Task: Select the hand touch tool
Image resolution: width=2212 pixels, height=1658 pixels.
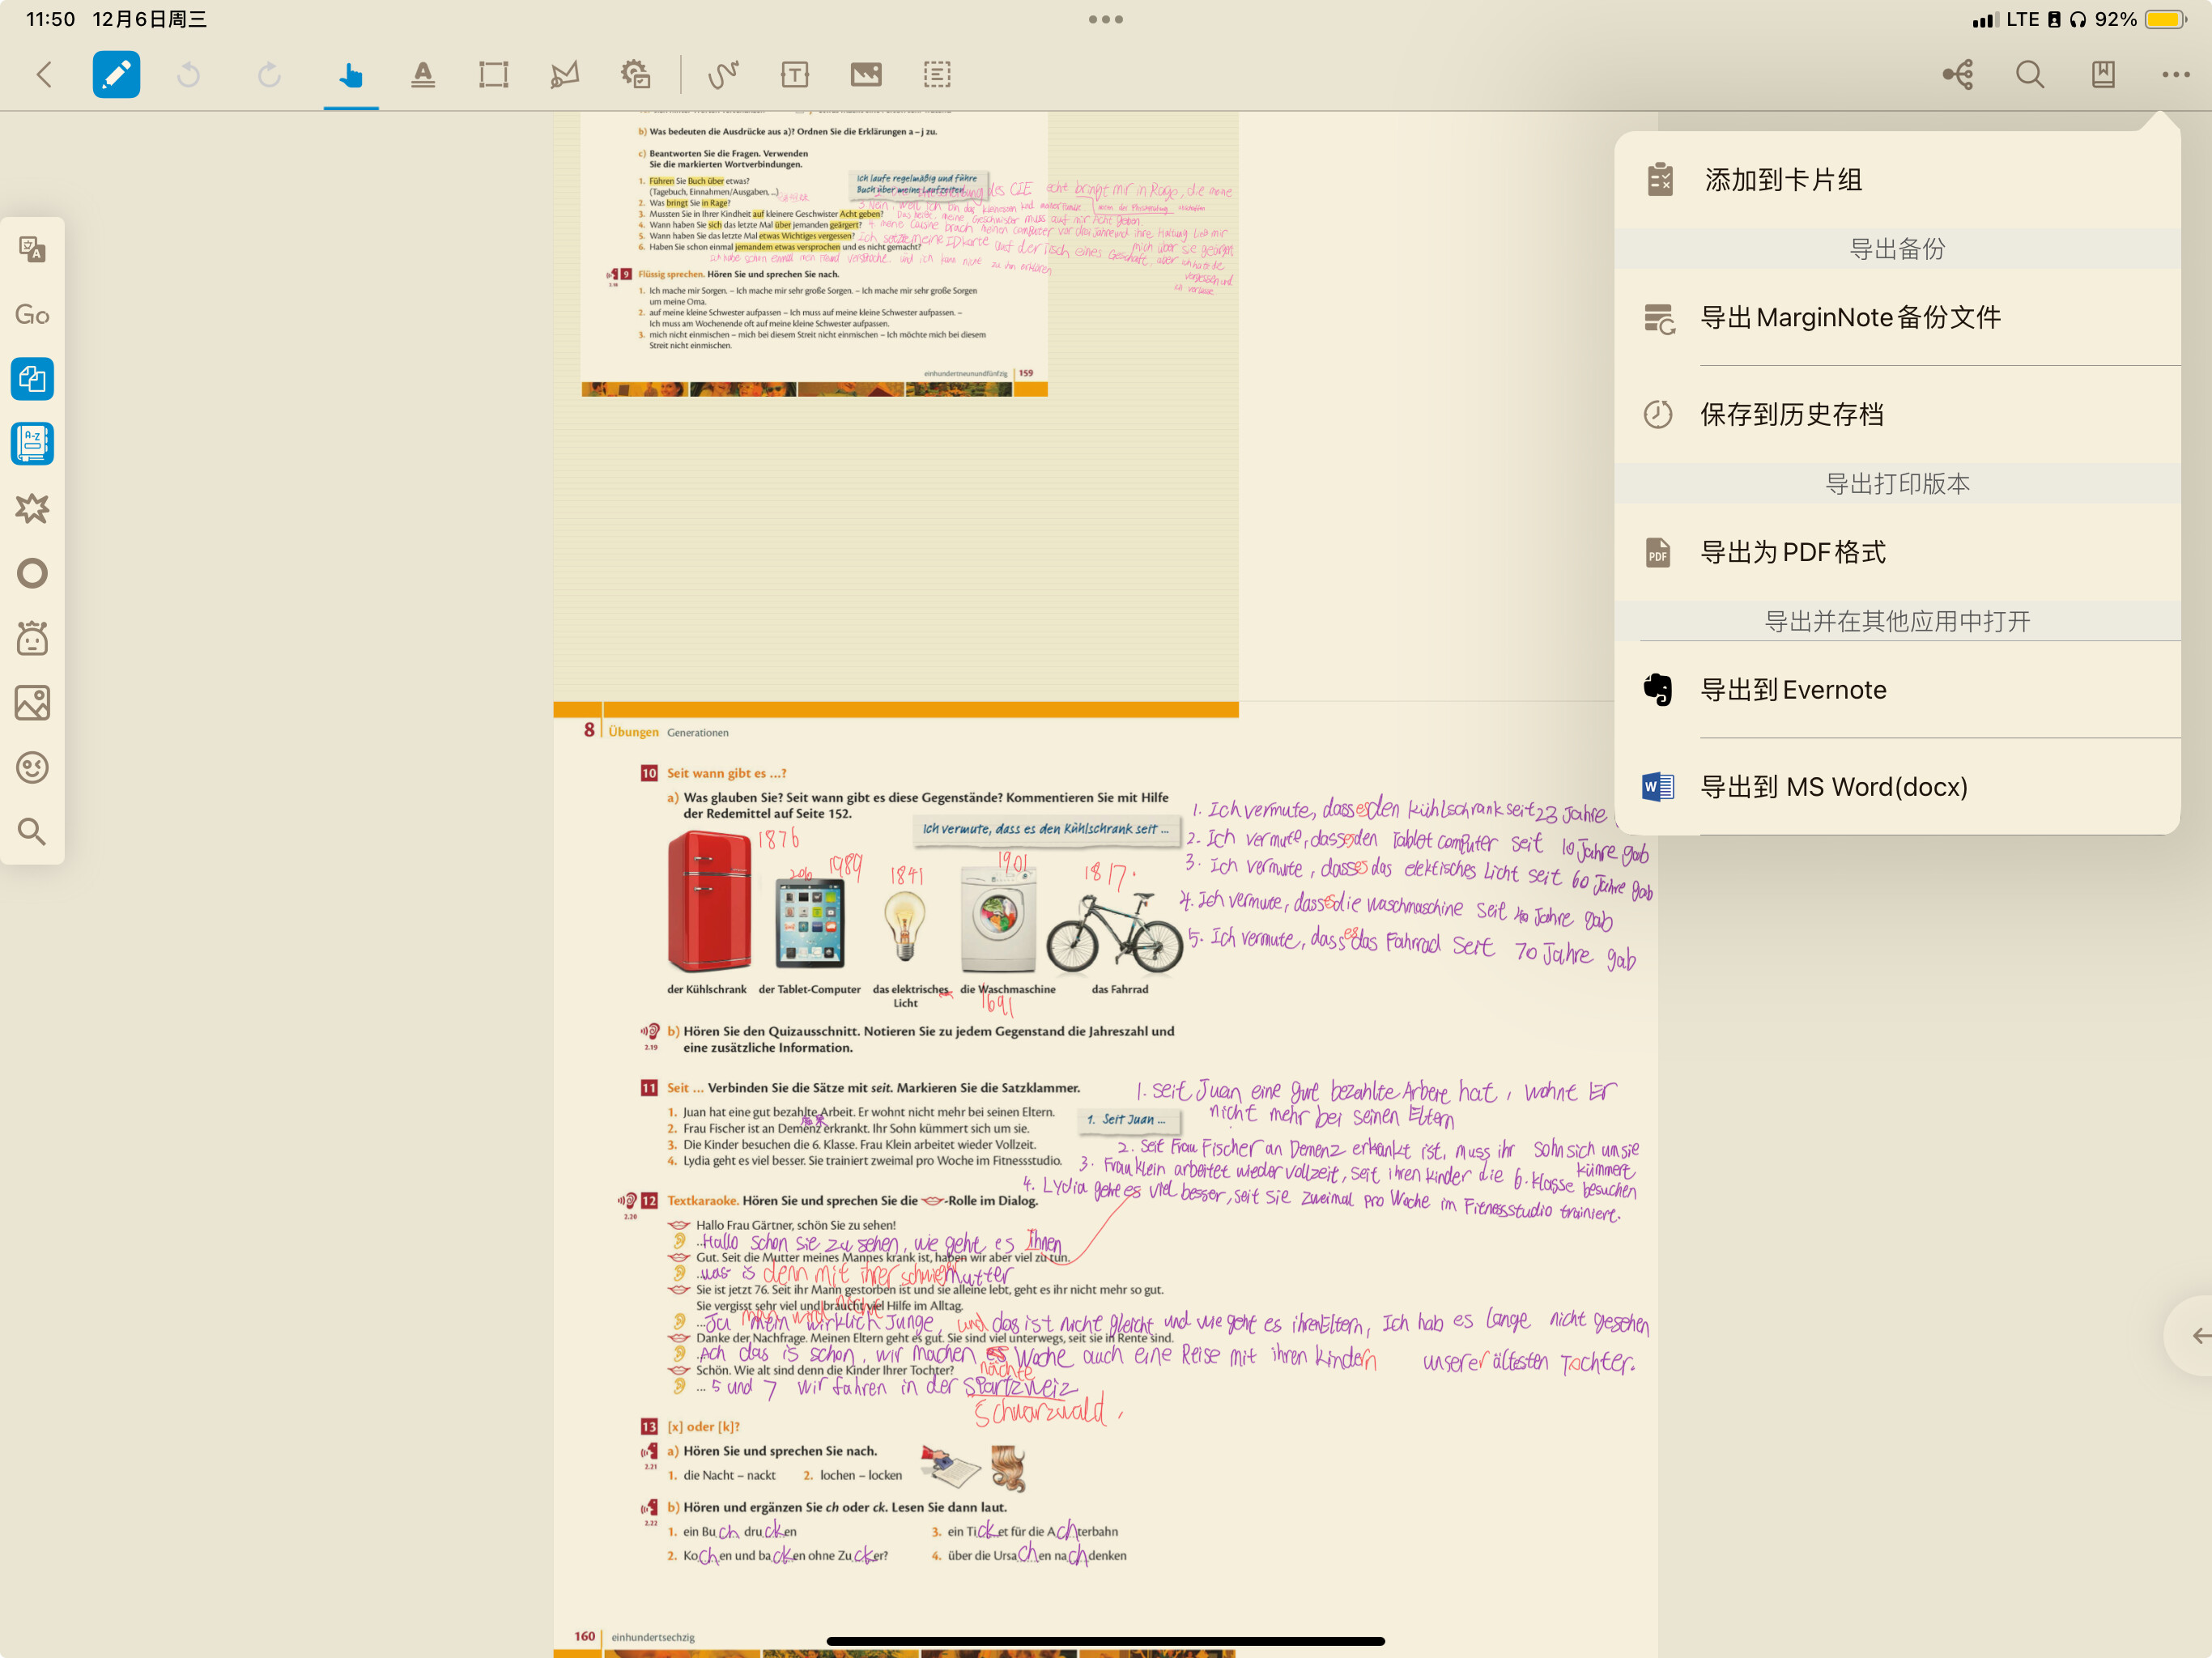Action: click(350, 74)
